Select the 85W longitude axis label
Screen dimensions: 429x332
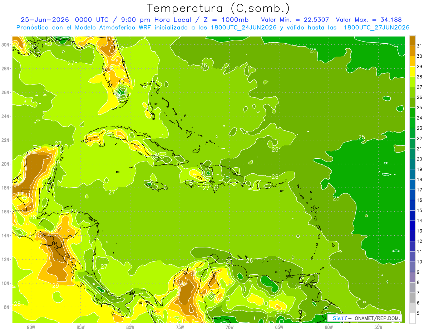coord(80,327)
